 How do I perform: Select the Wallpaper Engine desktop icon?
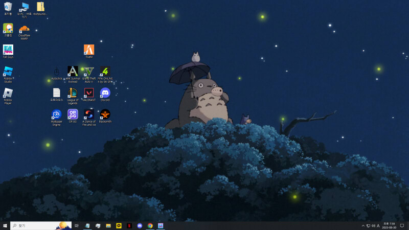pos(57,118)
